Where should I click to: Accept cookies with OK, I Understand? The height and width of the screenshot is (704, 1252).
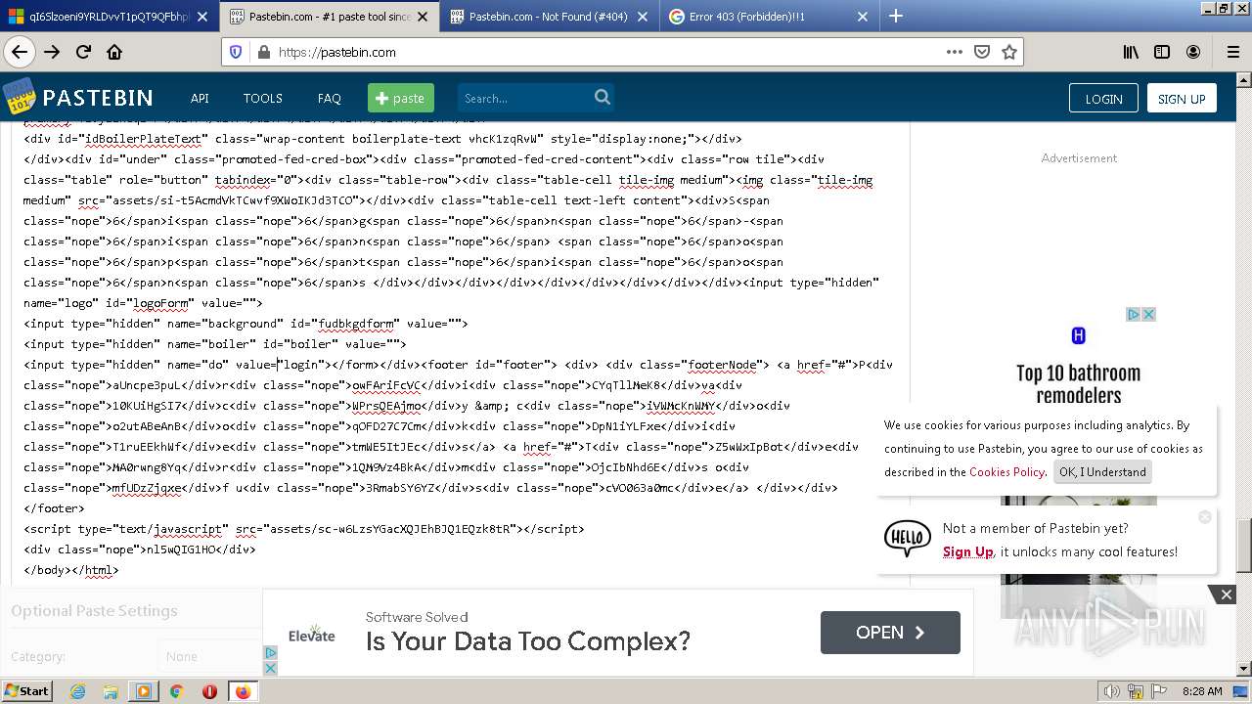1102,471
